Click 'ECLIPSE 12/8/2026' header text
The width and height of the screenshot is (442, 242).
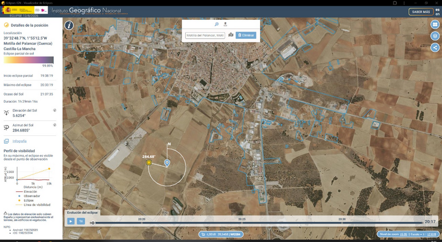[24, 16]
